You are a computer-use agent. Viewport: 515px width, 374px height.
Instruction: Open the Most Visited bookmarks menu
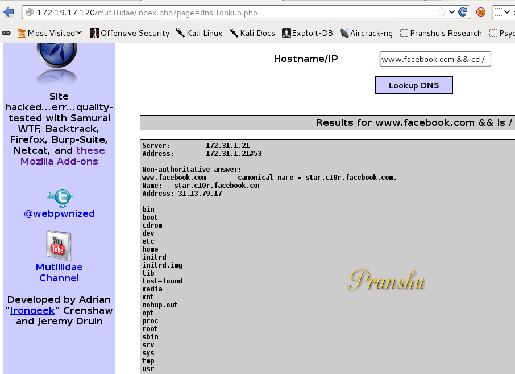click(49, 33)
